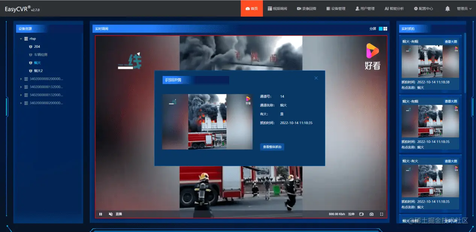This screenshot has width=476, height=232.
Task: Click the 分屏 label
Action: (373, 29)
